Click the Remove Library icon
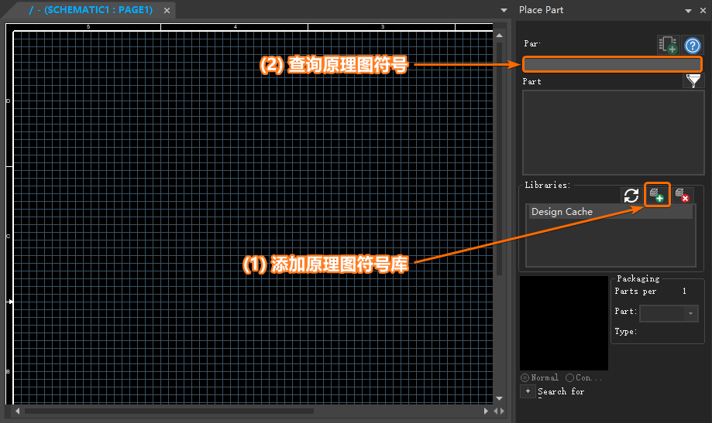The image size is (712, 423). [x=682, y=195]
